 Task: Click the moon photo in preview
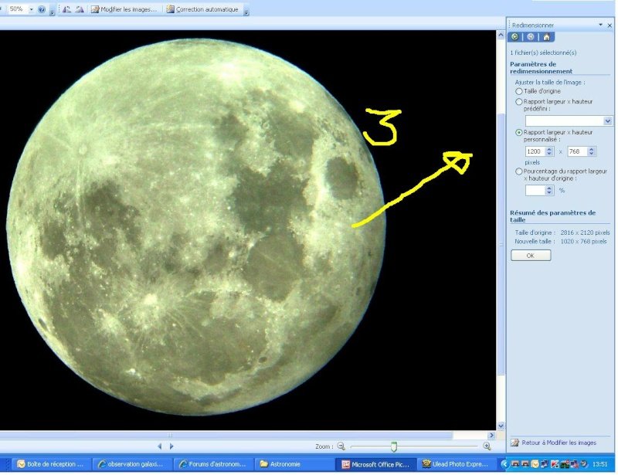[196, 226]
